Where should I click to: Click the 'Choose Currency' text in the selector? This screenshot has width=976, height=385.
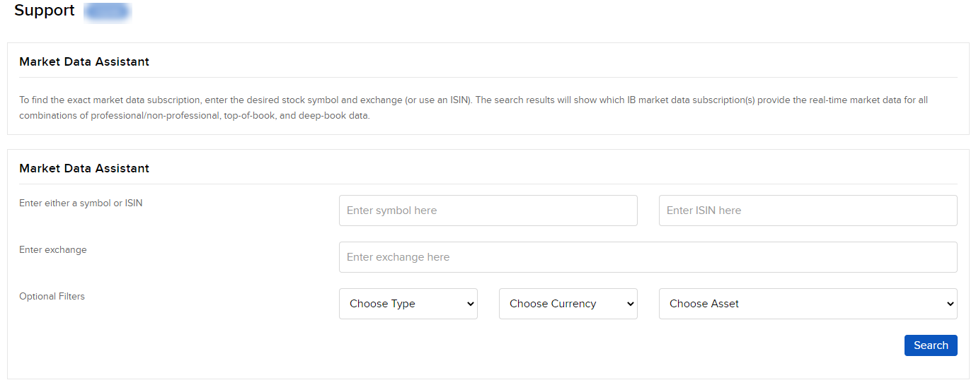point(553,304)
